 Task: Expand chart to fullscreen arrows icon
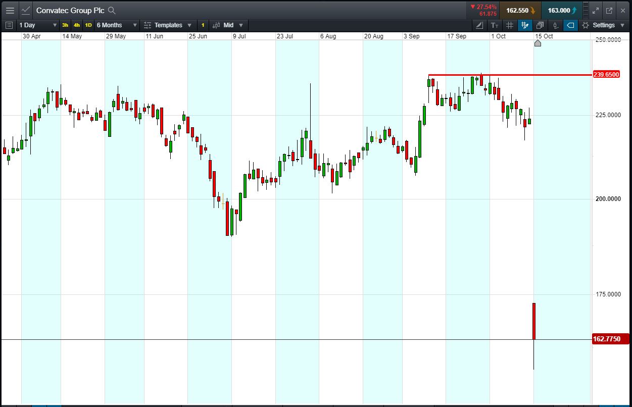(x=596, y=10)
